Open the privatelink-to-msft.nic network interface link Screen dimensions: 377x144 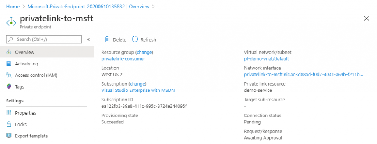click(303, 75)
